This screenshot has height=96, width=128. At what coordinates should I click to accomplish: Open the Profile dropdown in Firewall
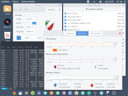pyautogui.click(x=32, y=19)
